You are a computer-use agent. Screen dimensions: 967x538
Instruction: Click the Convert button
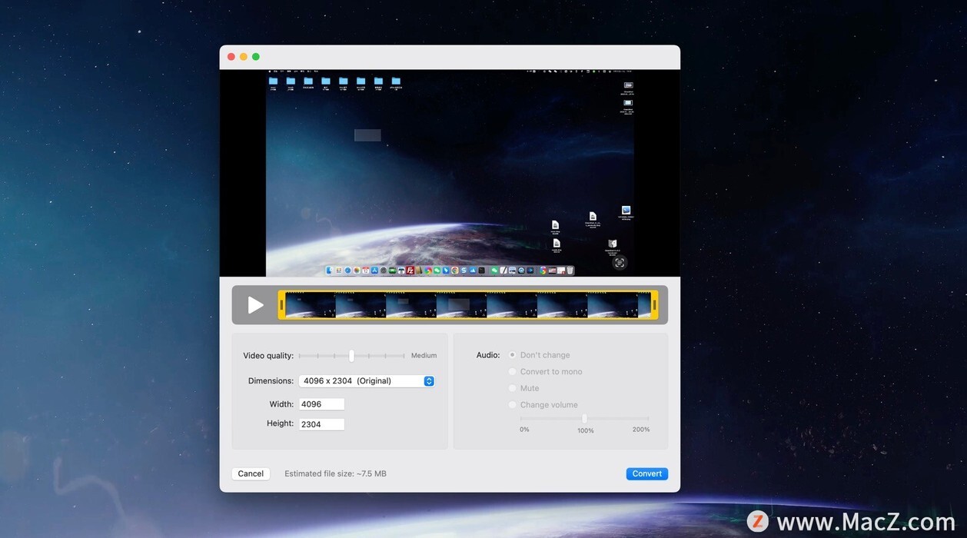coord(647,473)
